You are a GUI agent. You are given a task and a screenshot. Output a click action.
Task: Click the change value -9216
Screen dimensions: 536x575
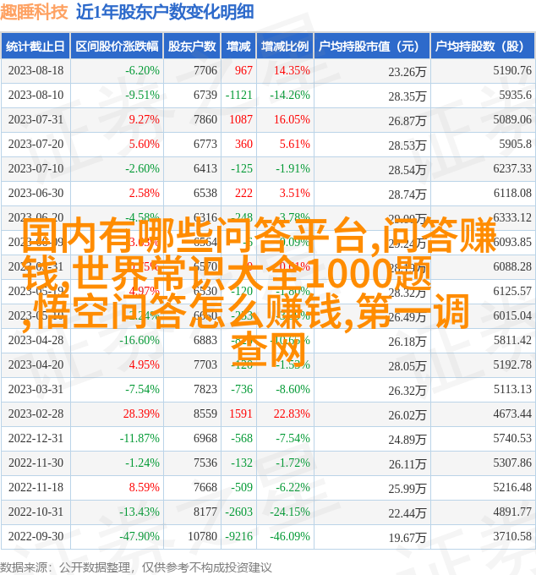239,536
